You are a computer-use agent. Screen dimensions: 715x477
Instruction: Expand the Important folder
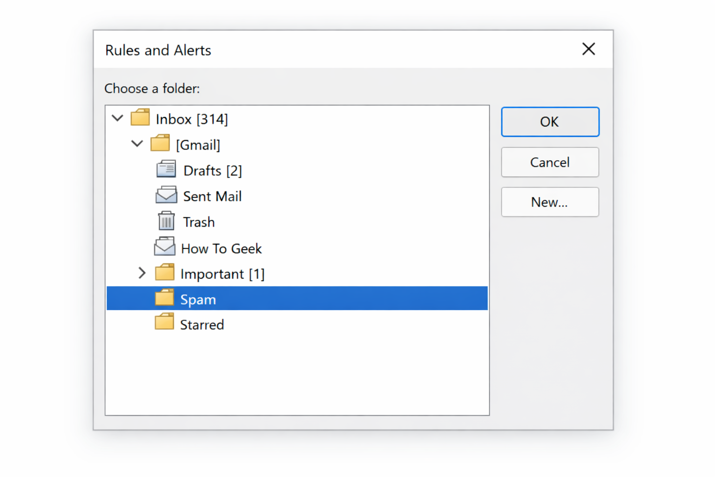[x=142, y=273]
